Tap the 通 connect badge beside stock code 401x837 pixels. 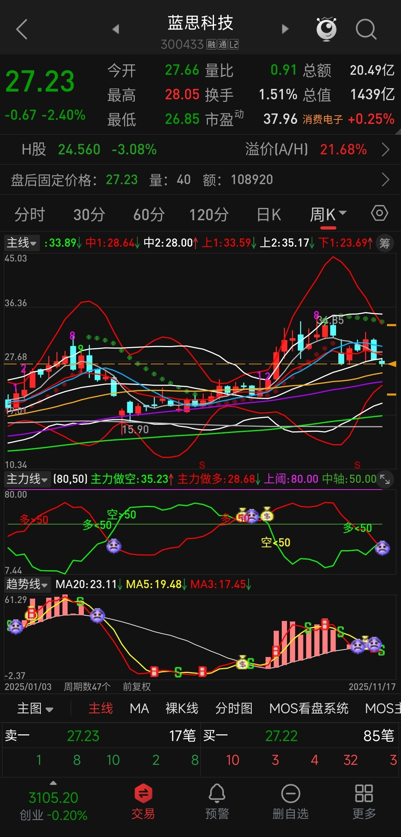click(222, 45)
